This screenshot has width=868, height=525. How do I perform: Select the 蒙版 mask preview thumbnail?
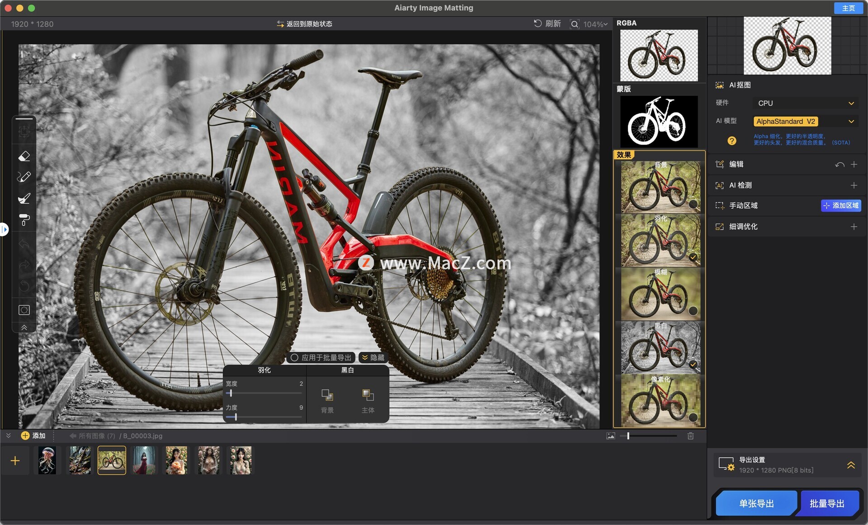click(x=659, y=121)
